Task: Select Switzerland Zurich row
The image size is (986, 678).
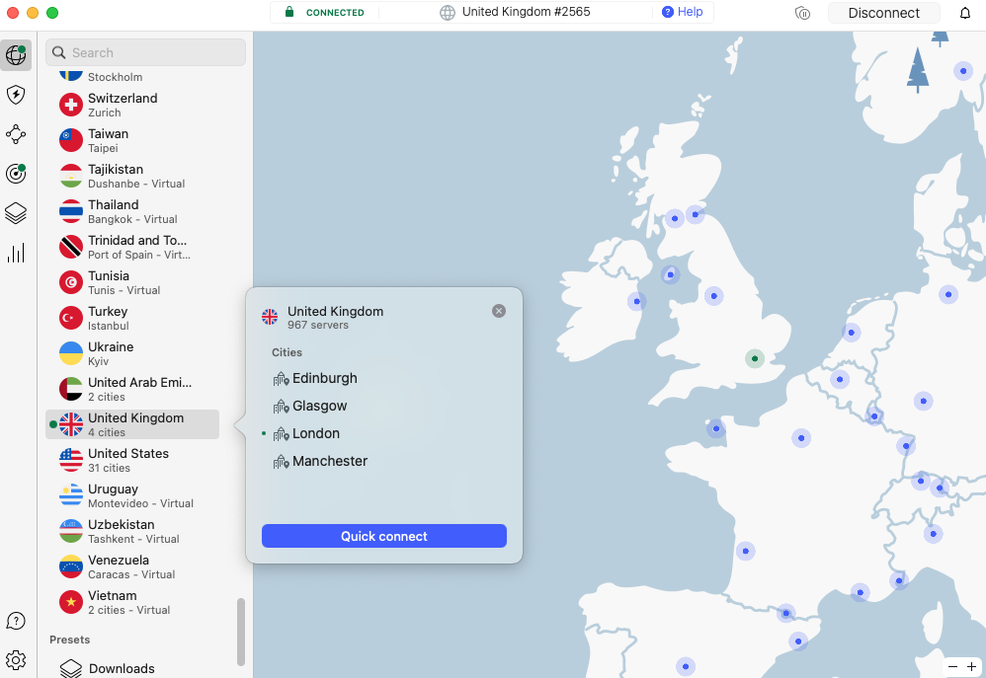Action: (x=132, y=105)
